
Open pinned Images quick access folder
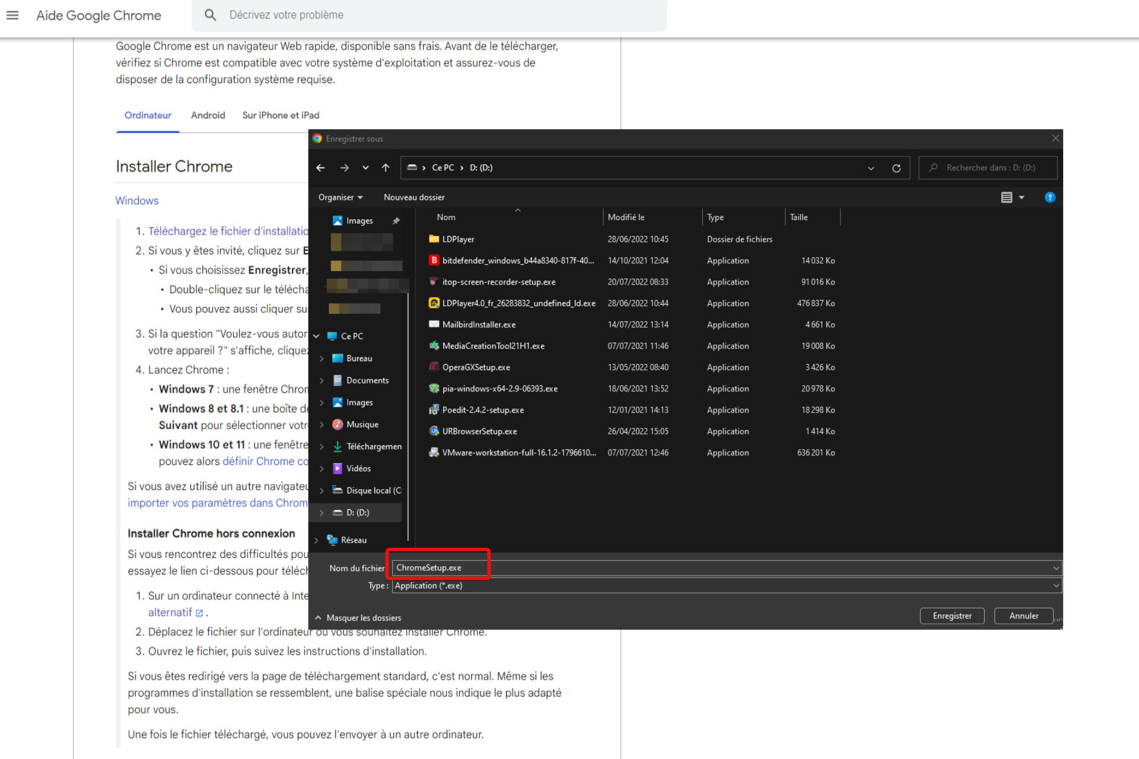[x=359, y=221]
